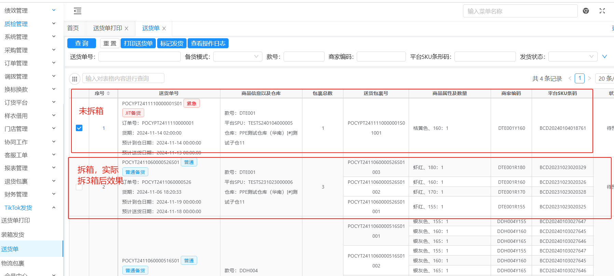Open 装箱发货 in the sidebar
Screen dimensions: 614x276
tap(13, 235)
